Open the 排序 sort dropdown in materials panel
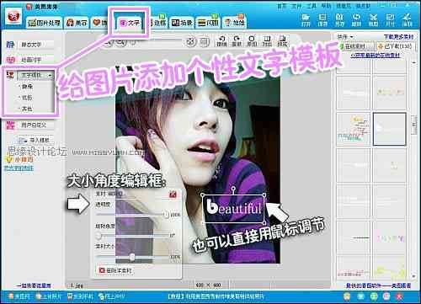 tap(345, 37)
